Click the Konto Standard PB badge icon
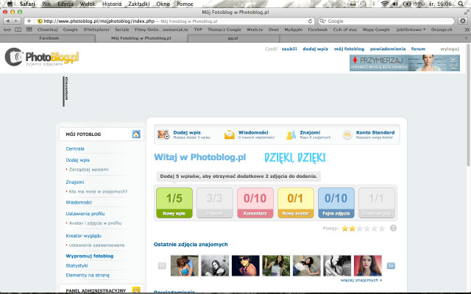Screen dimensions: 471x294 [x=347, y=135]
